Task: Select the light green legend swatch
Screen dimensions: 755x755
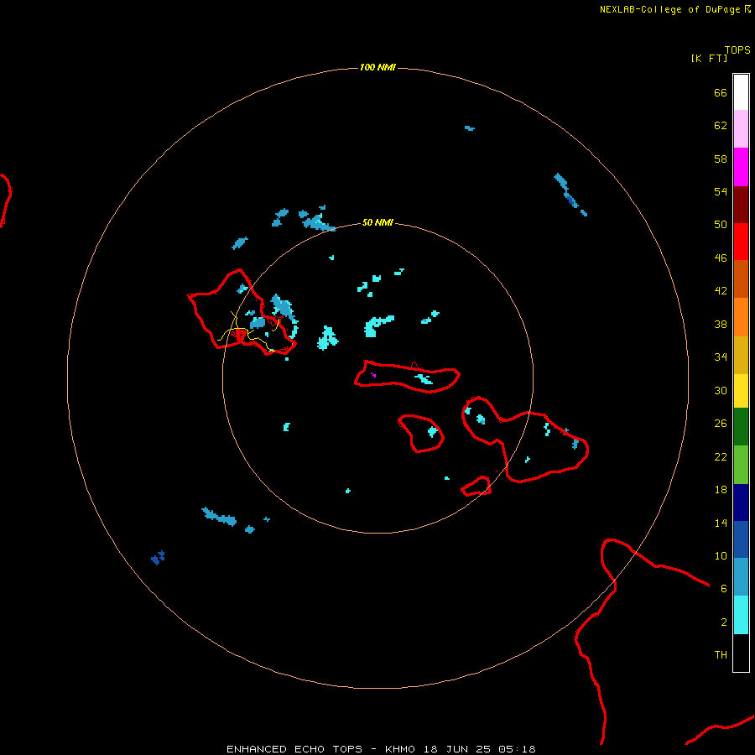Action: (x=741, y=465)
